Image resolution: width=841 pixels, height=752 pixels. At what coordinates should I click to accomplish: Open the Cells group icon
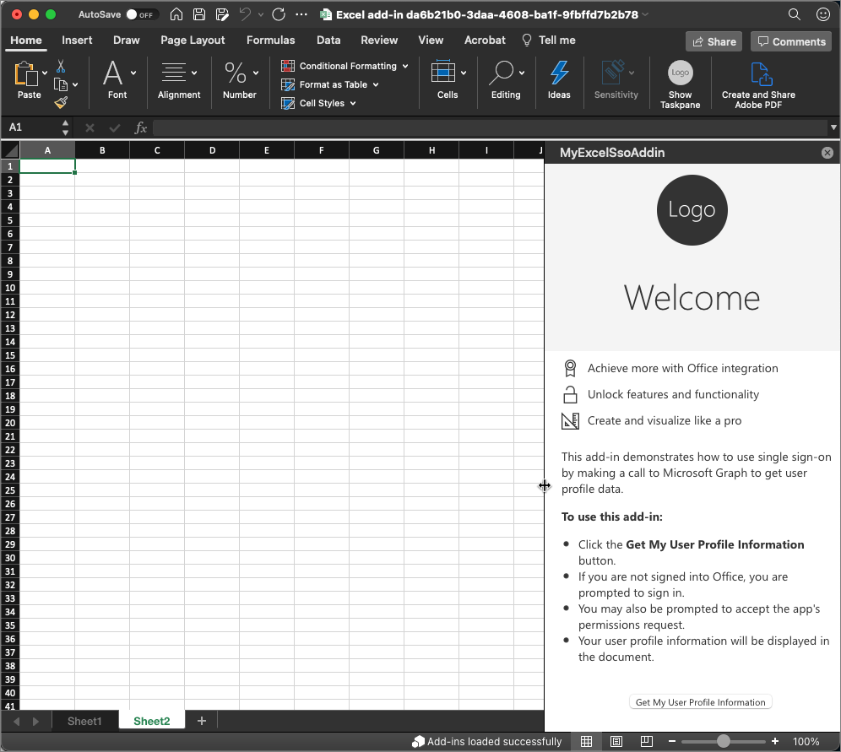click(443, 71)
